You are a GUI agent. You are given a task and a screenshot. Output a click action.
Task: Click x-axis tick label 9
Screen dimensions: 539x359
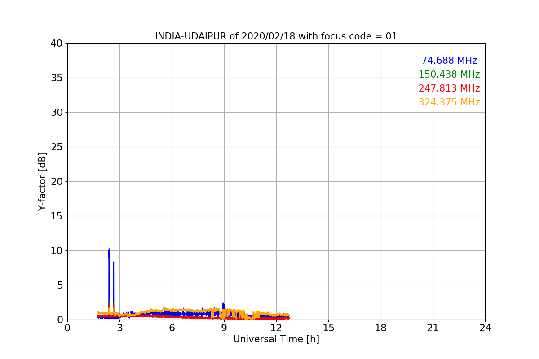click(x=224, y=328)
